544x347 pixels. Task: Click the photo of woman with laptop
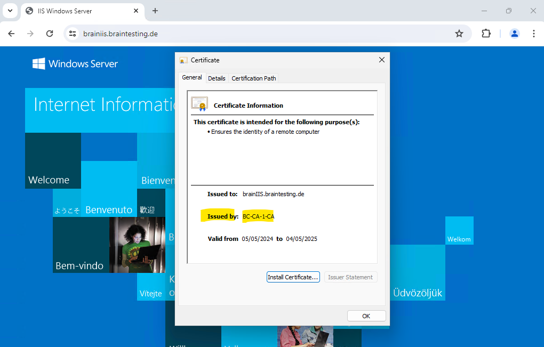click(x=138, y=245)
